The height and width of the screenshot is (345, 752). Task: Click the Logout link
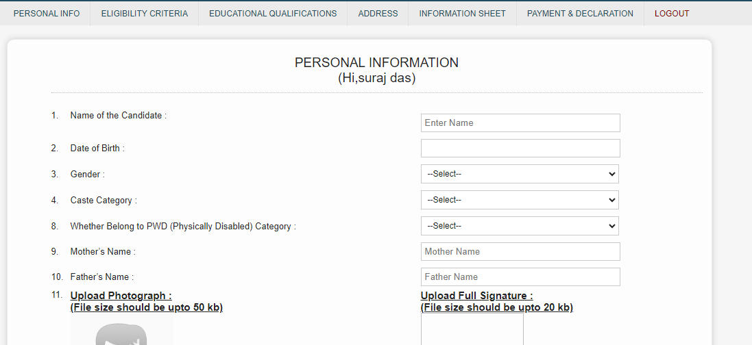click(671, 14)
